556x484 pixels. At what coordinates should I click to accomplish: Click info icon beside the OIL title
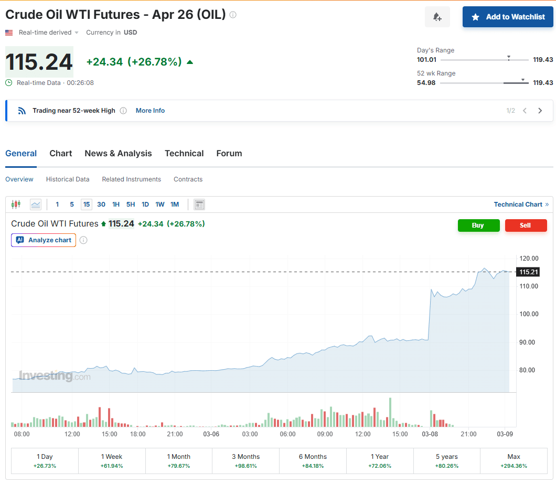tap(233, 15)
